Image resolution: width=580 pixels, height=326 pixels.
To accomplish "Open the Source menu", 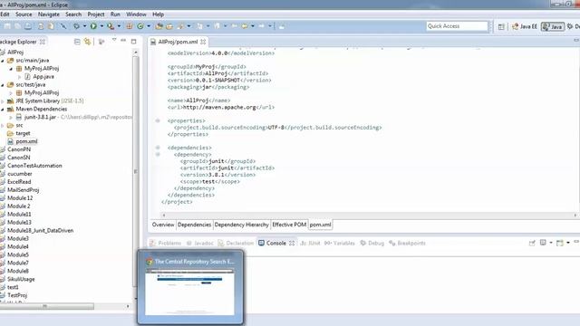I will [x=24, y=14].
